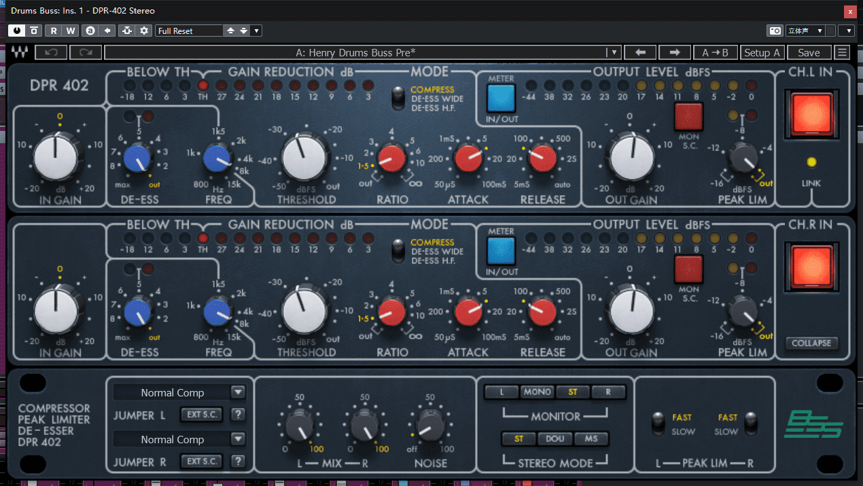863x486 pixels.
Task: Undo the last change in Waves toolbar
Action: pos(51,52)
